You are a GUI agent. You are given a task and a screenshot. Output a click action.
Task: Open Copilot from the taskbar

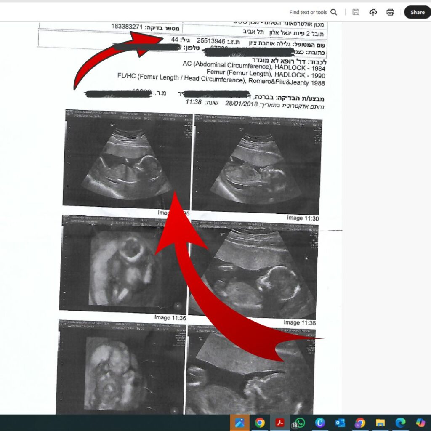point(420,423)
